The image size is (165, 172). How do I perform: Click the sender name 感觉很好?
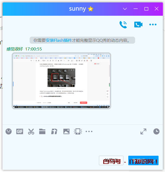(15, 49)
